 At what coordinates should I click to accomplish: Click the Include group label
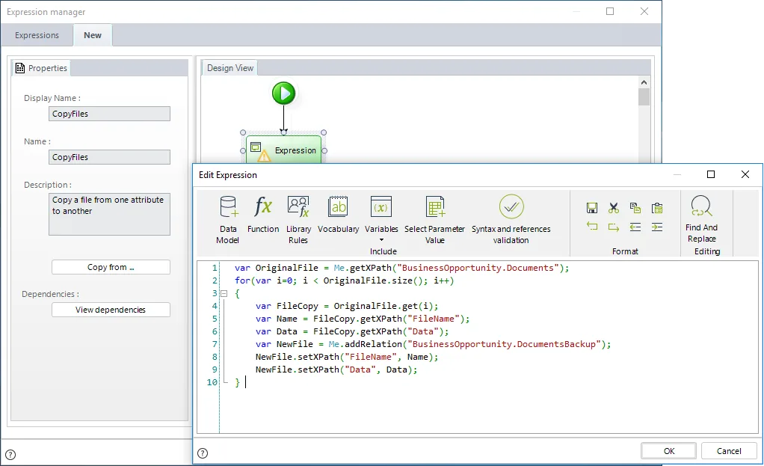[383, 251]
